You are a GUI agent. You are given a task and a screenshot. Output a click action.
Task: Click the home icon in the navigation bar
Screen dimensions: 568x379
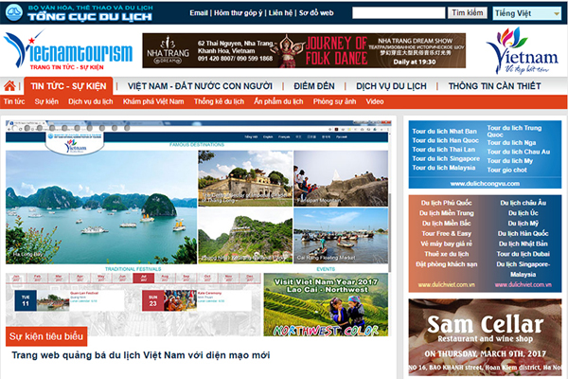click(10, 86)
